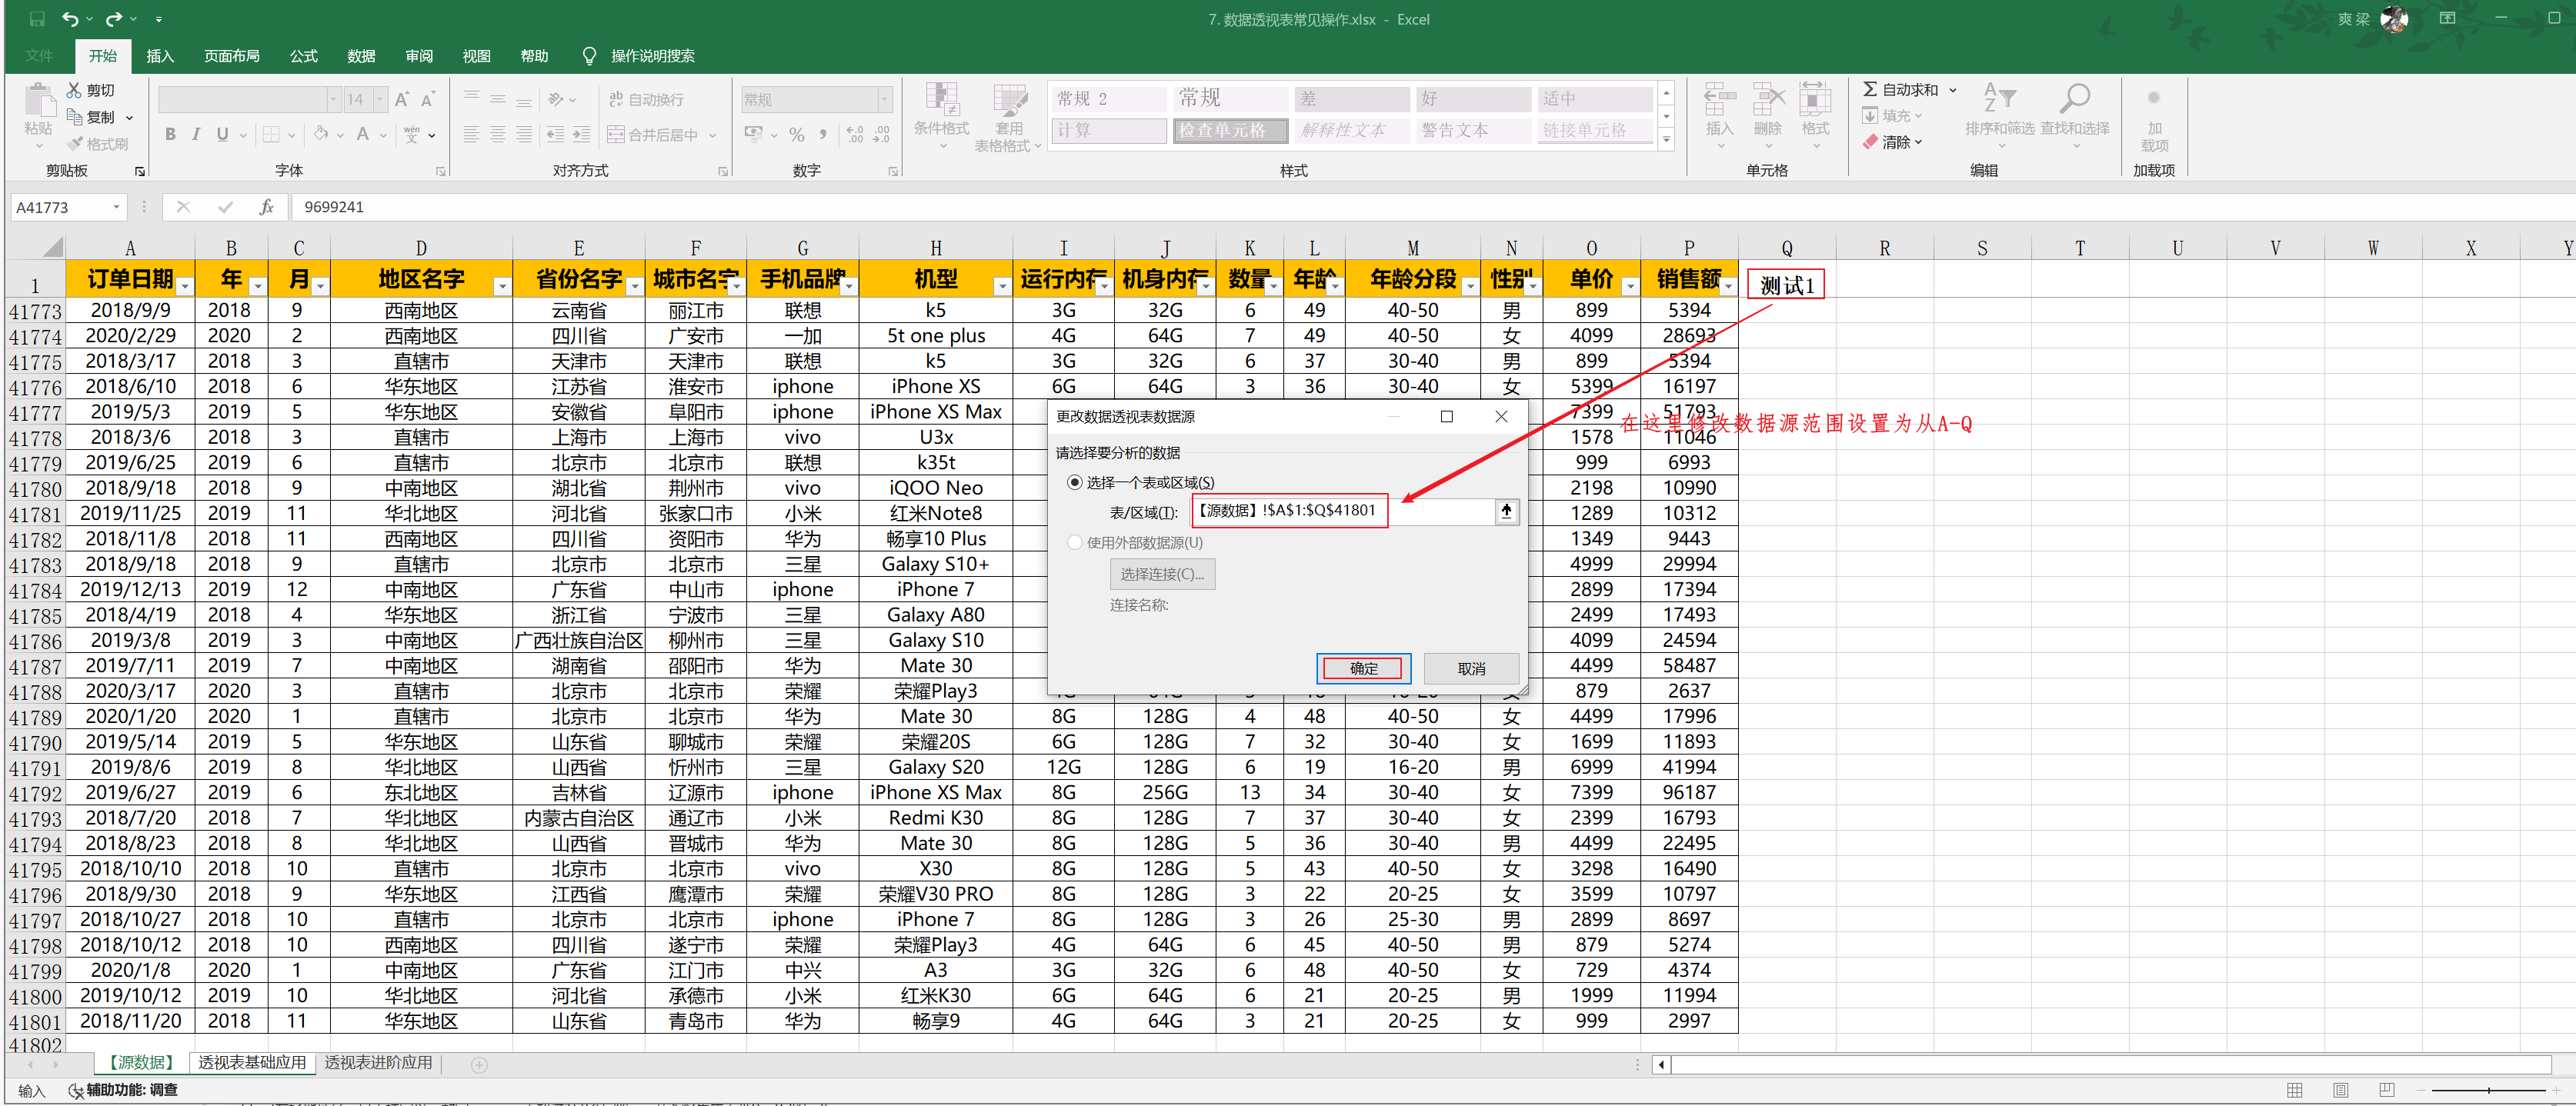Click the select-all corner triangle
This screenshot has width=2576, height=1106.
coord(53,246)
